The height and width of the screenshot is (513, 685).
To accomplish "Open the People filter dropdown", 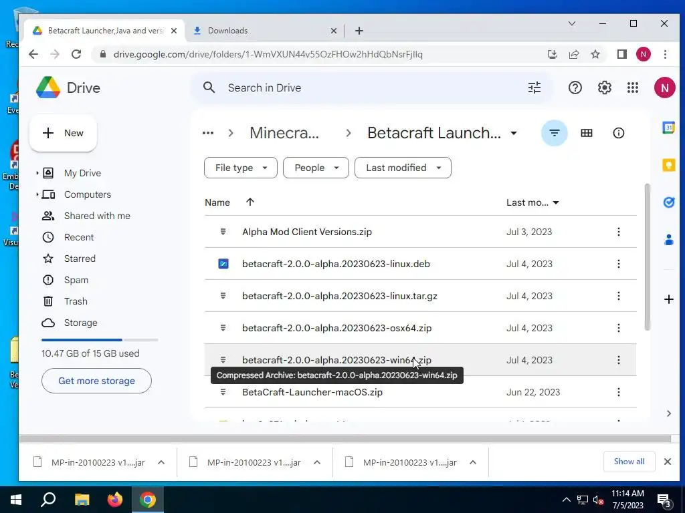I will click(316, 168).
